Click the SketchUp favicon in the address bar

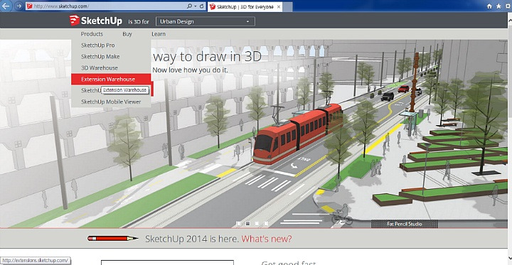coord(29,6)
